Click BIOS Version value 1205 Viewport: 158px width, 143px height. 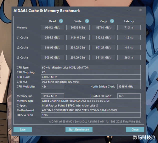pyautogui.click(x=91, y=115)
